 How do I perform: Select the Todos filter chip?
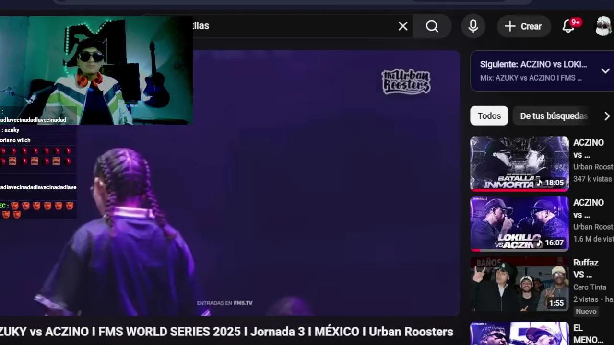pyautogui.click(x=489, y=116)
